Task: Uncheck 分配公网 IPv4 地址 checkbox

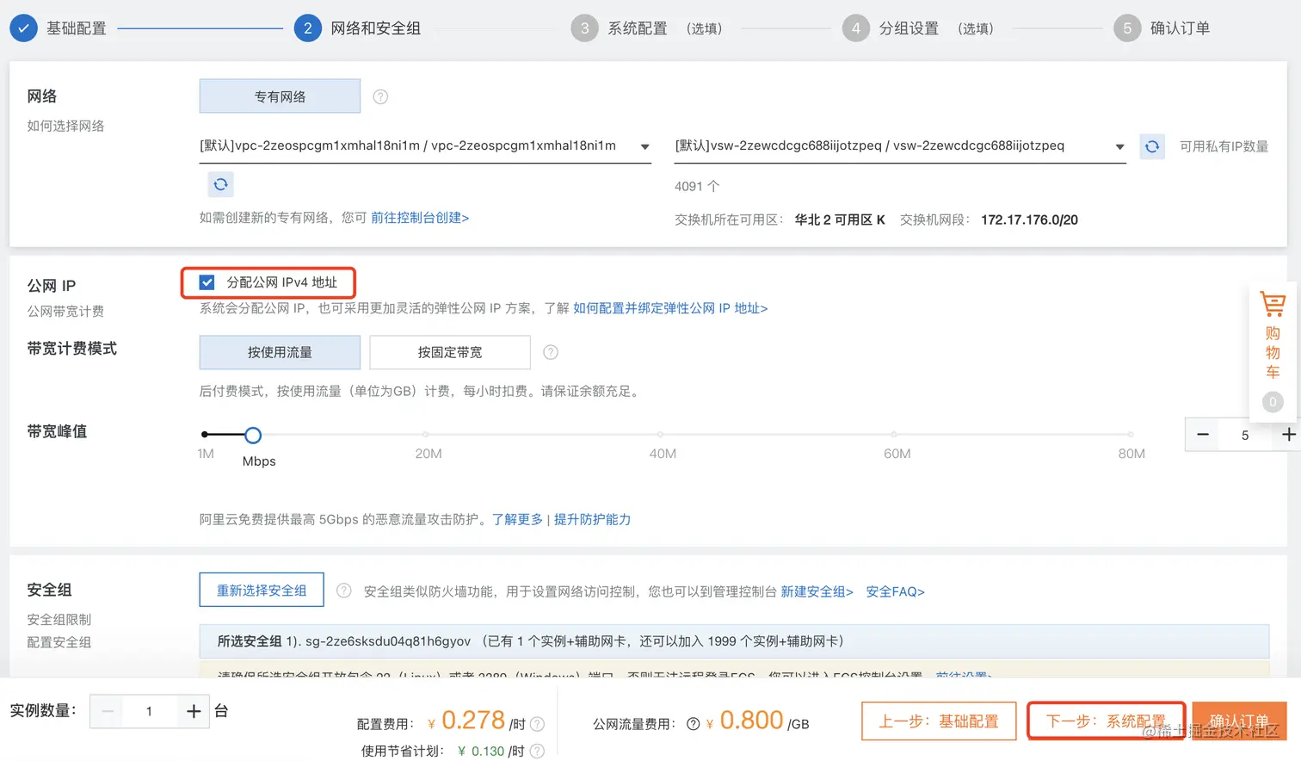Action: point(207,282)
